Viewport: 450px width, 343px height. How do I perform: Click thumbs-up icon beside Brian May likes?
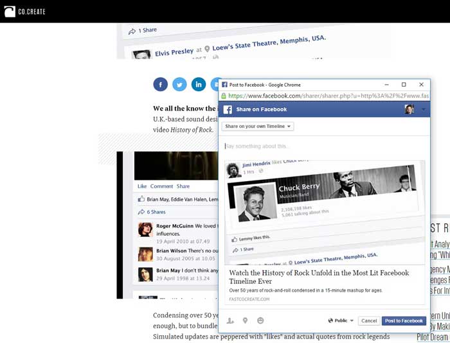point(141,198)
